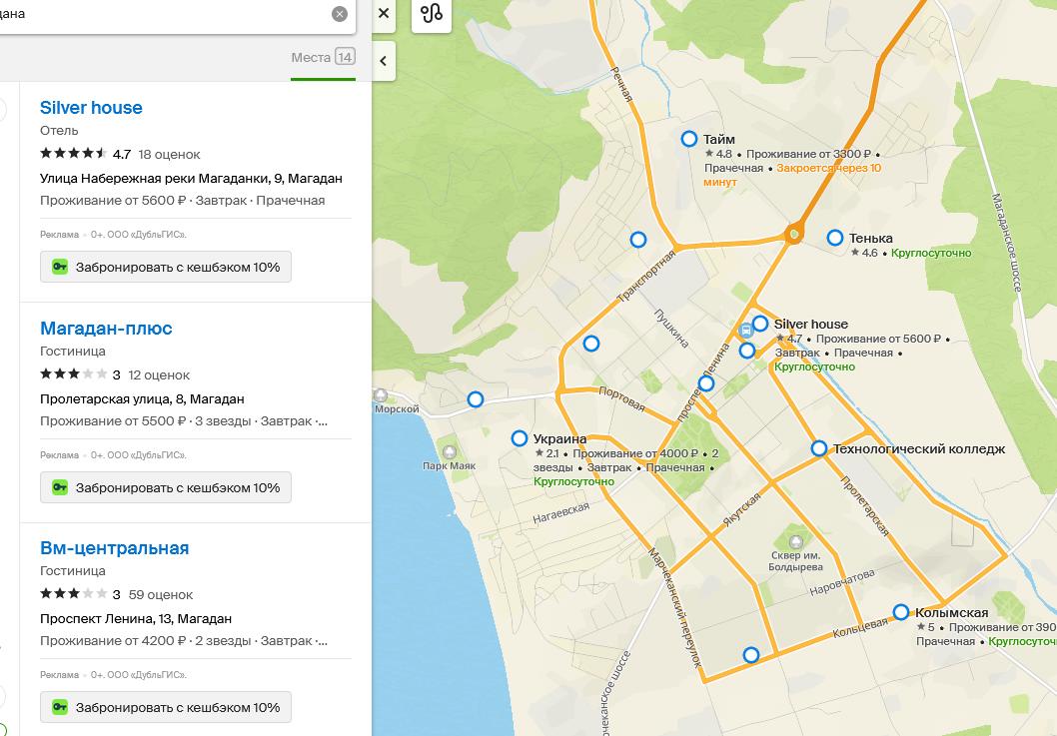Select the Технологический колледж map marker
Image resolution: width=1057 pixels, height=736 pixels.
point(818,448)
